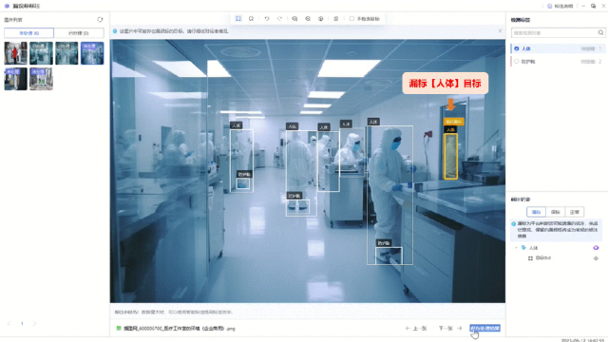The image size is (608, 342).
Task: Toggle the eye visibility icon for 人体 group
Action: (596, 248)
